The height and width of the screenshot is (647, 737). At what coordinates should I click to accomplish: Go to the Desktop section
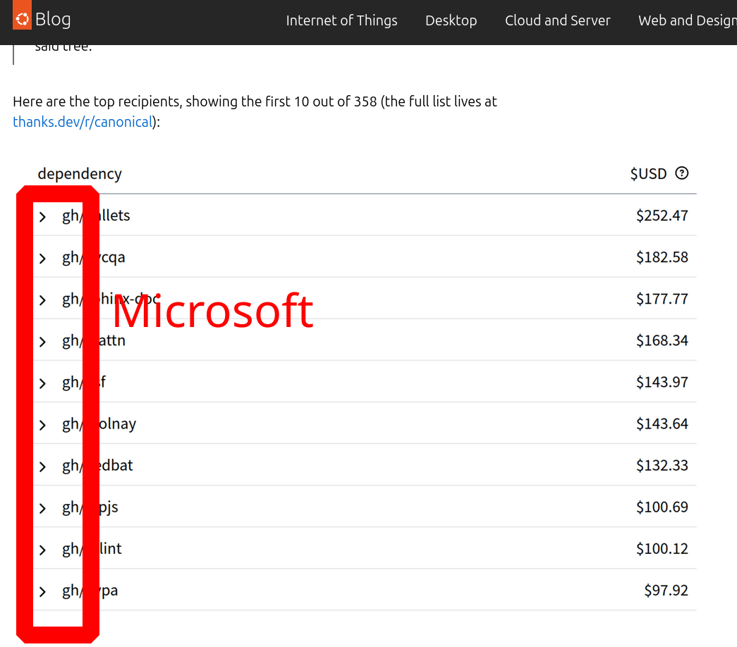[x=451, y=20]
